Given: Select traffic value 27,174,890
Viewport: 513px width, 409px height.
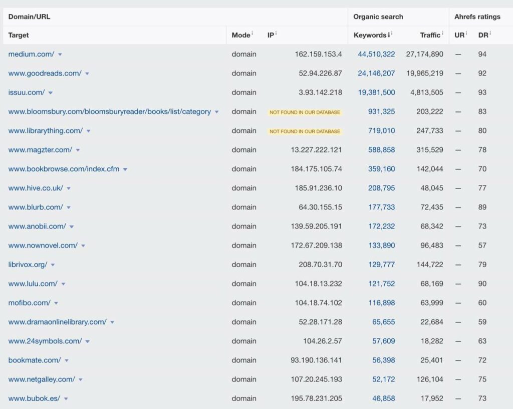Looking at the screenshot, I should coord(425,54).
